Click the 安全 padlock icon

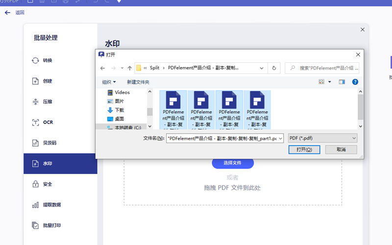point(35,184)
